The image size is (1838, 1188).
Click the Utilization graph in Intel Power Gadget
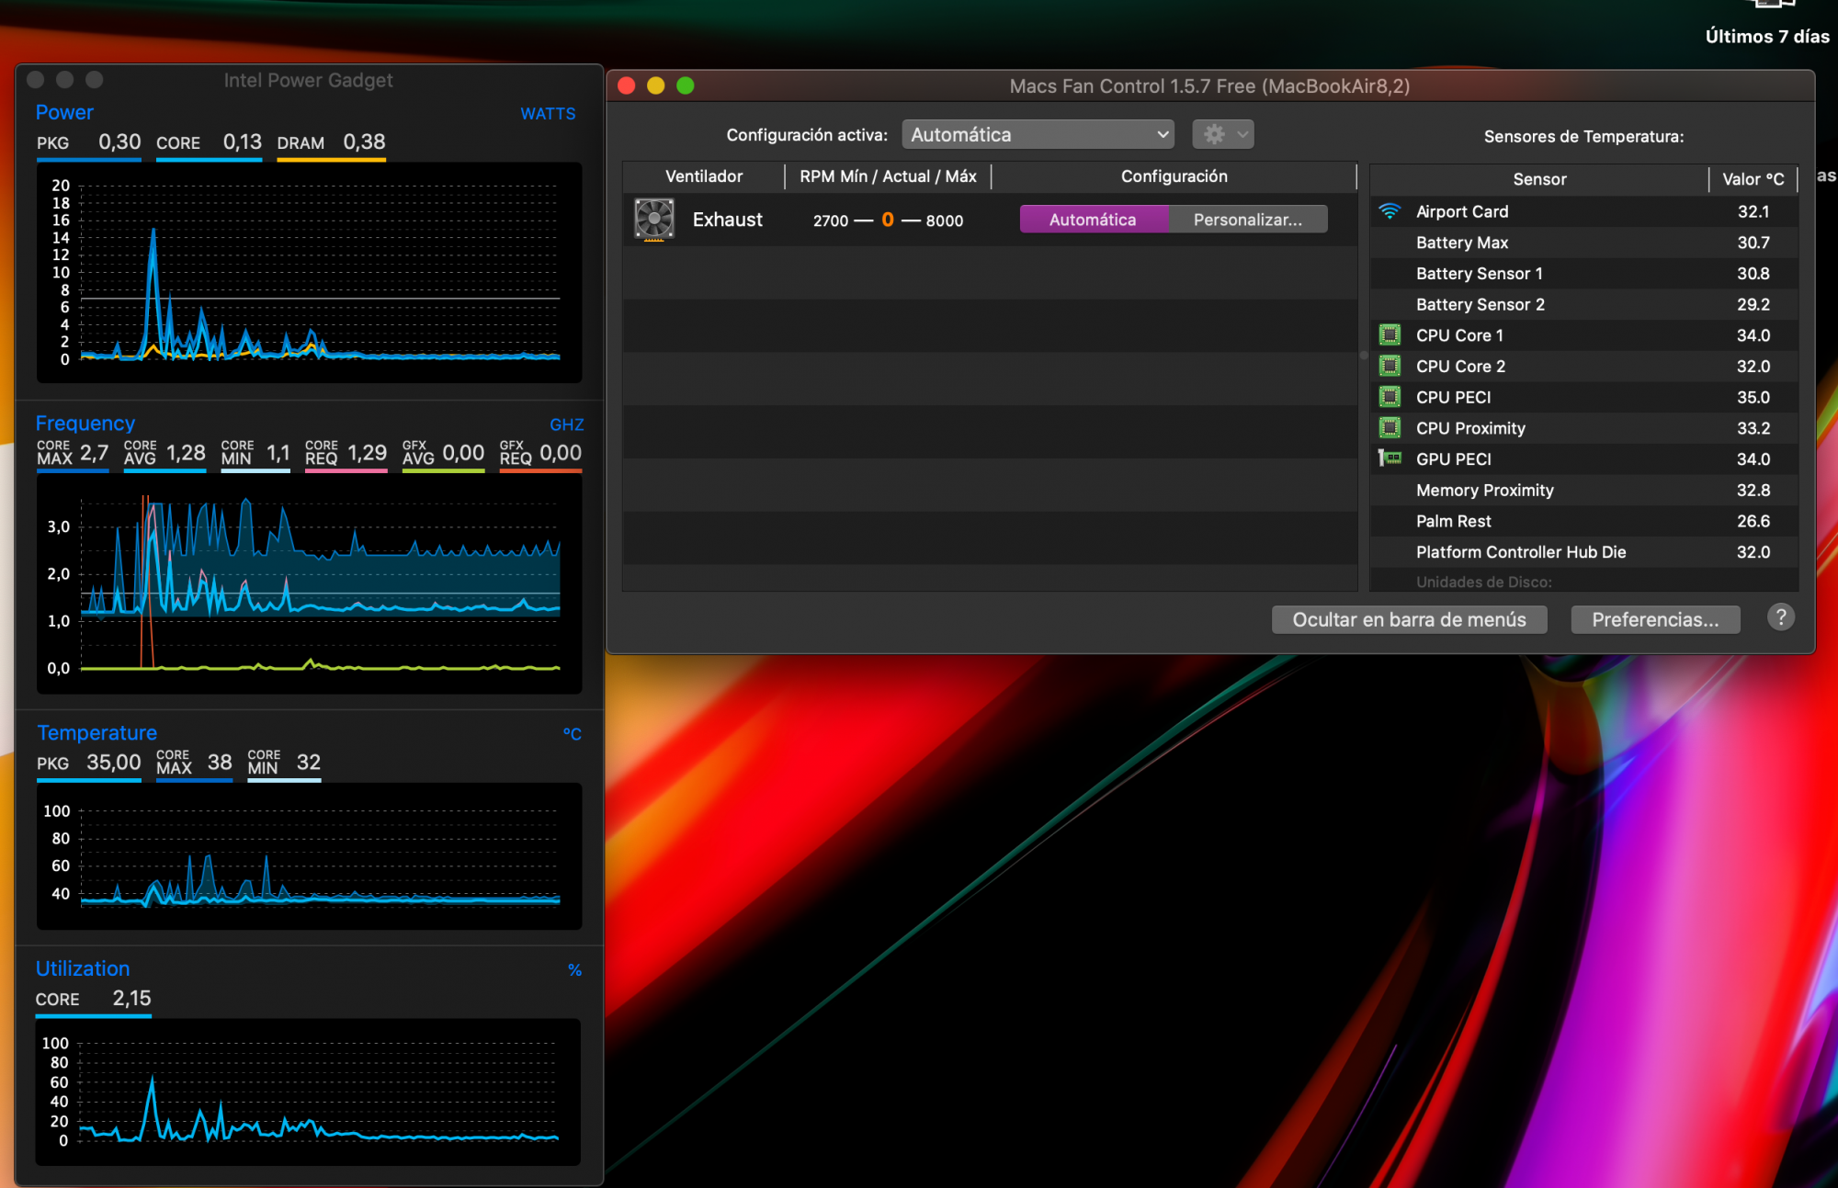click(309, 1092)
